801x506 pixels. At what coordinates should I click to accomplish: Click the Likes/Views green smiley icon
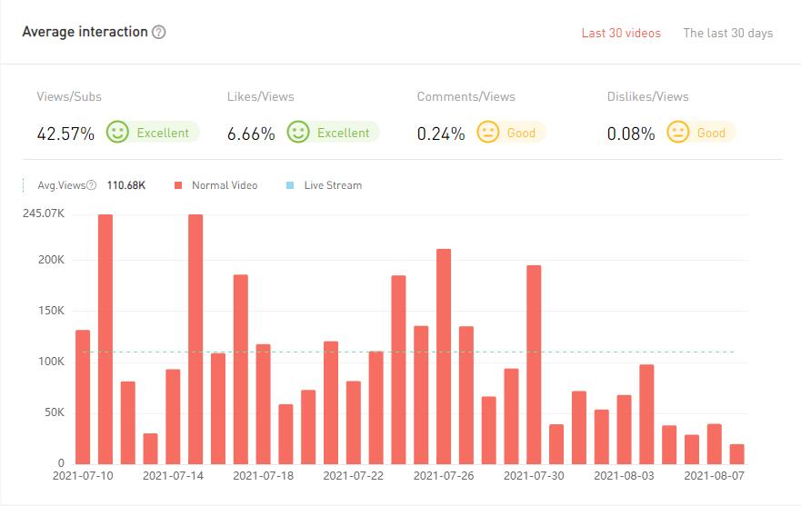[298, 133]
